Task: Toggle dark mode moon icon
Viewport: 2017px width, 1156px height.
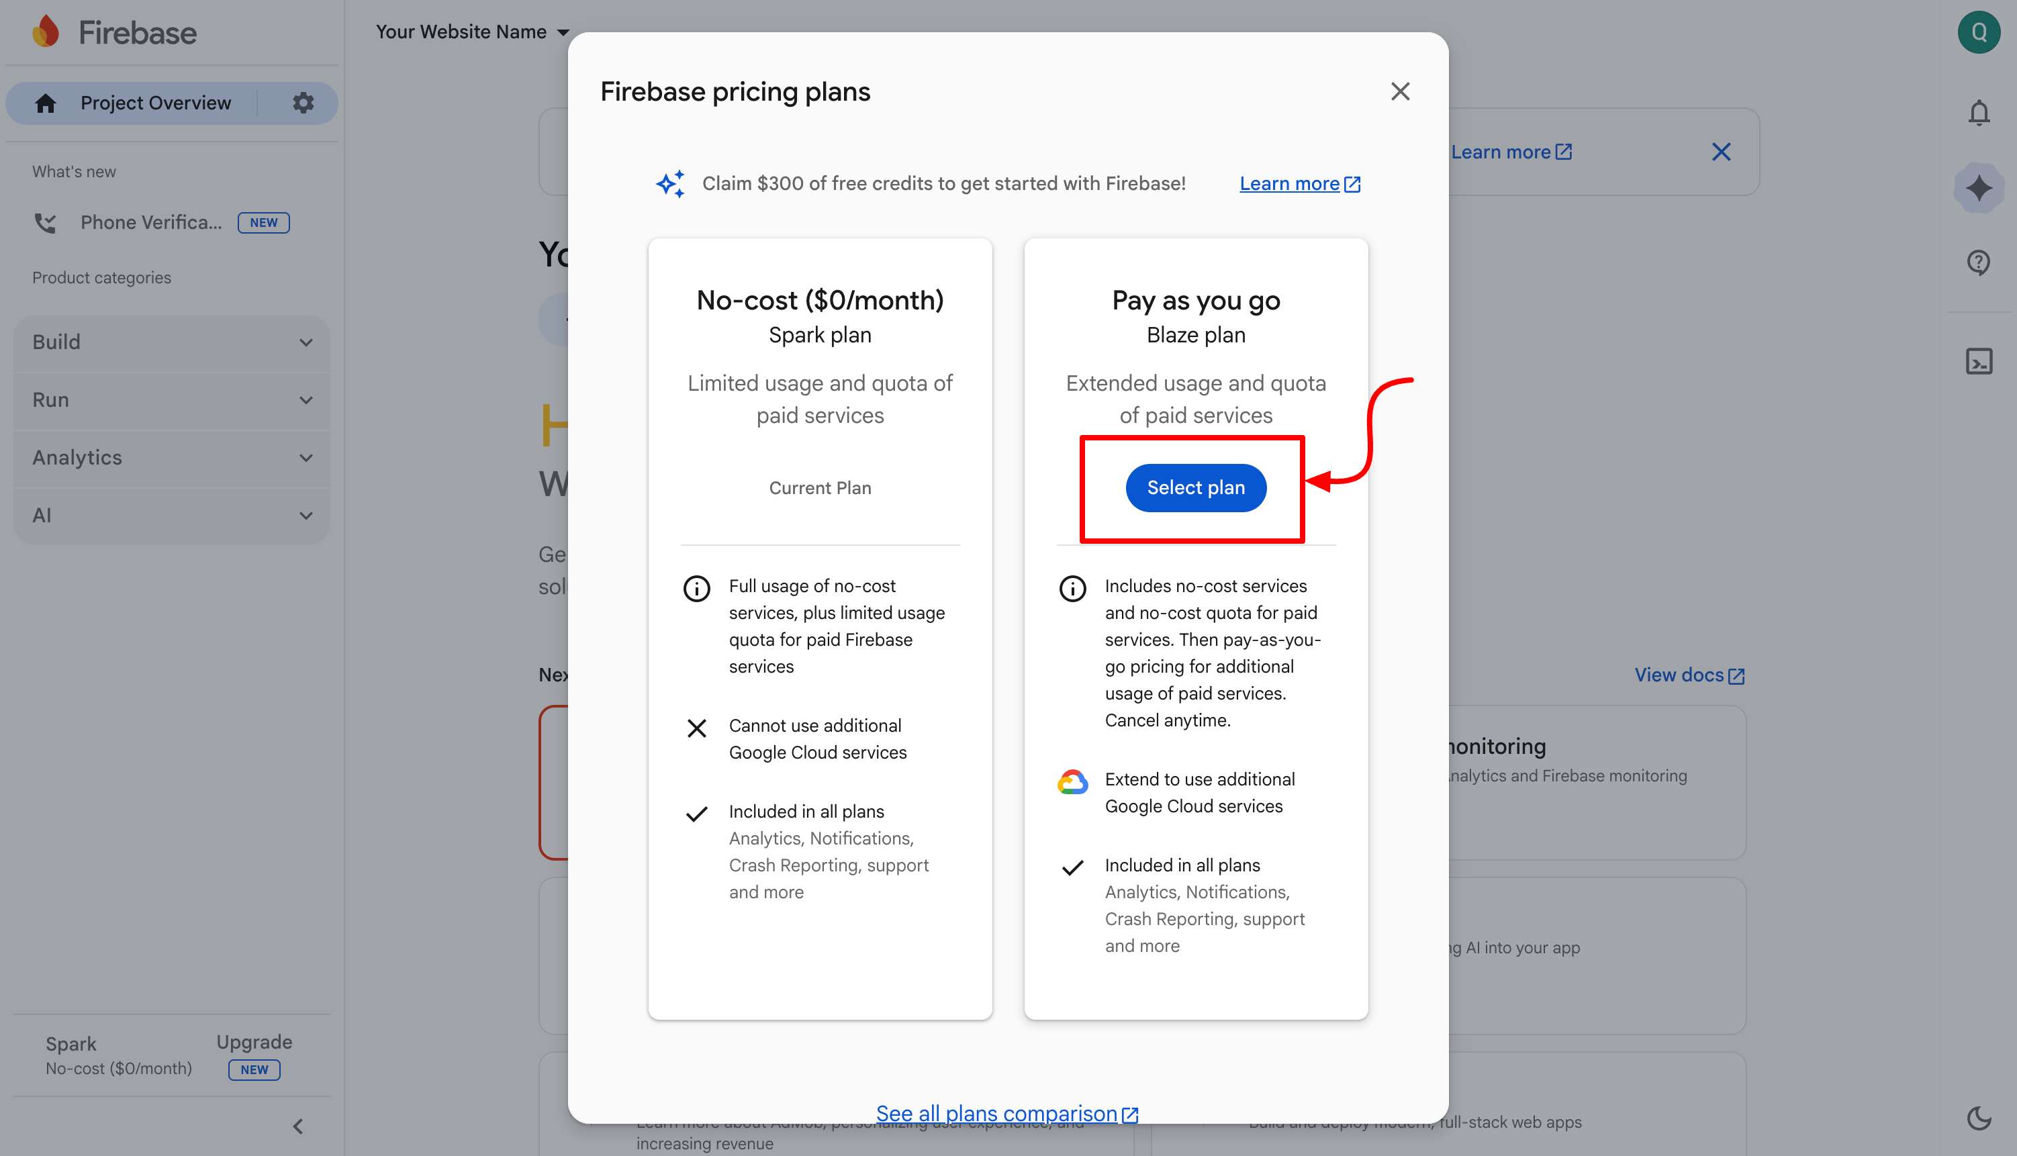Action: click(x=1978, y=1118)
